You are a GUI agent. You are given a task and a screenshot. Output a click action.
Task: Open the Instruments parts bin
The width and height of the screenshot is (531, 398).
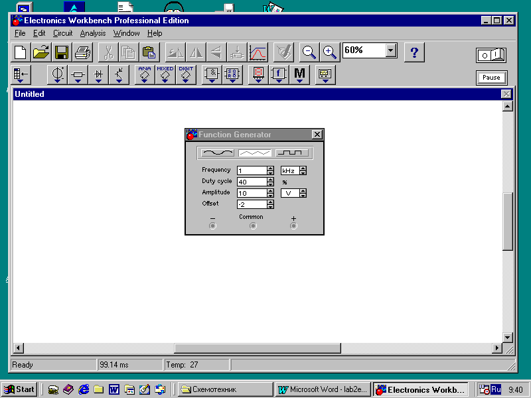pos(325,74)
